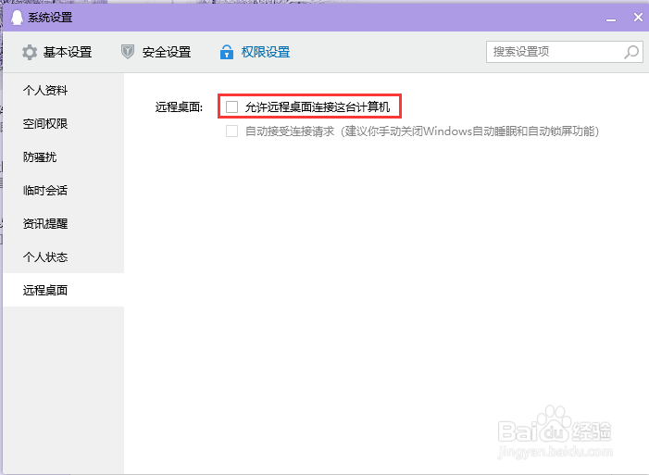
Task: Open 个人状态 settings
Action: (x=63, y=256)
